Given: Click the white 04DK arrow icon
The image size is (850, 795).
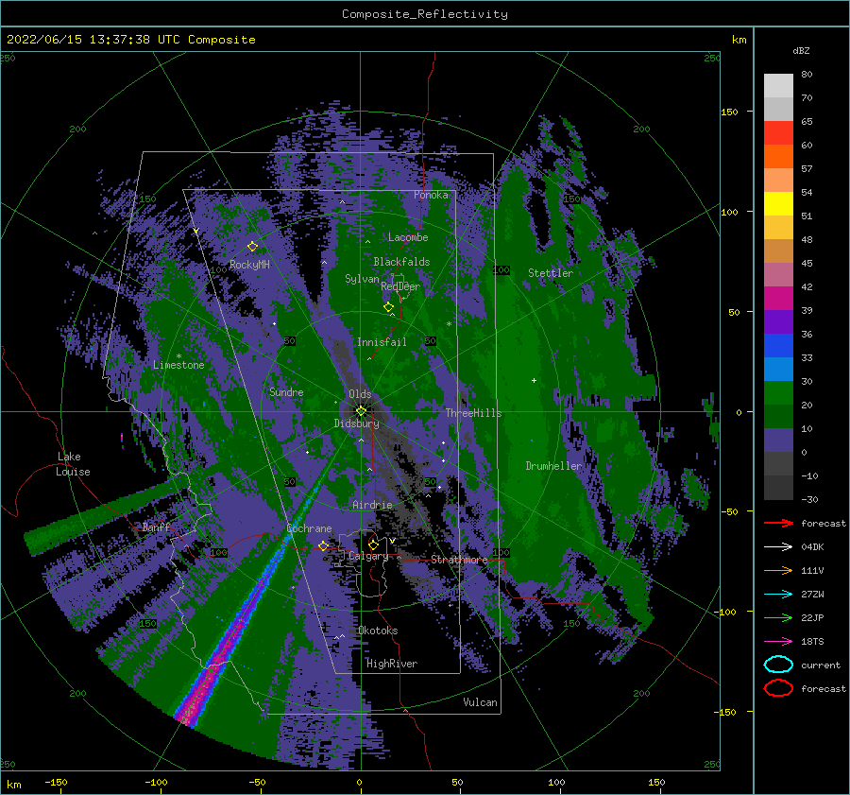Looking at the screenshot, I should (x=778, y=546).
